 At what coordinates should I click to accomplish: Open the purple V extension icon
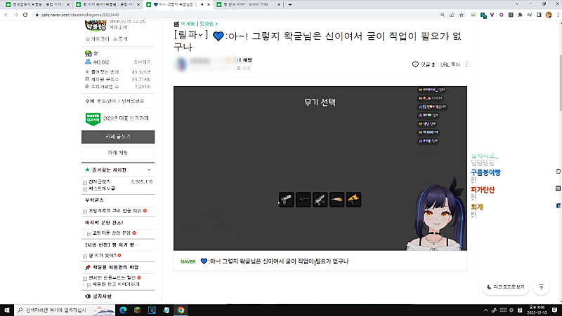492,15
